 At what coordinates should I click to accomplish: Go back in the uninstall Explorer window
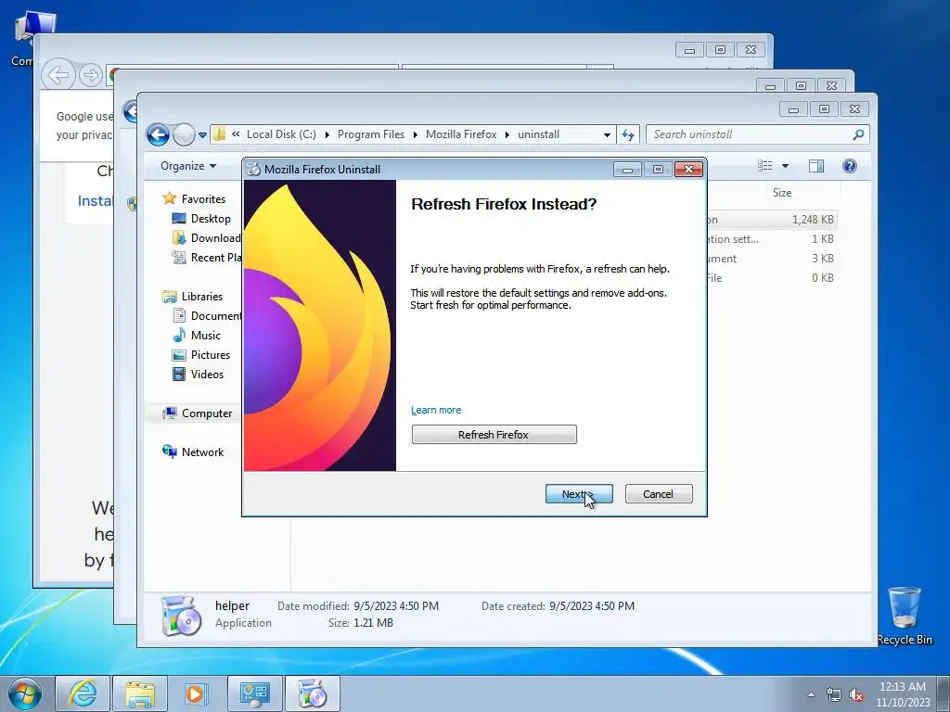click(158, 134)
